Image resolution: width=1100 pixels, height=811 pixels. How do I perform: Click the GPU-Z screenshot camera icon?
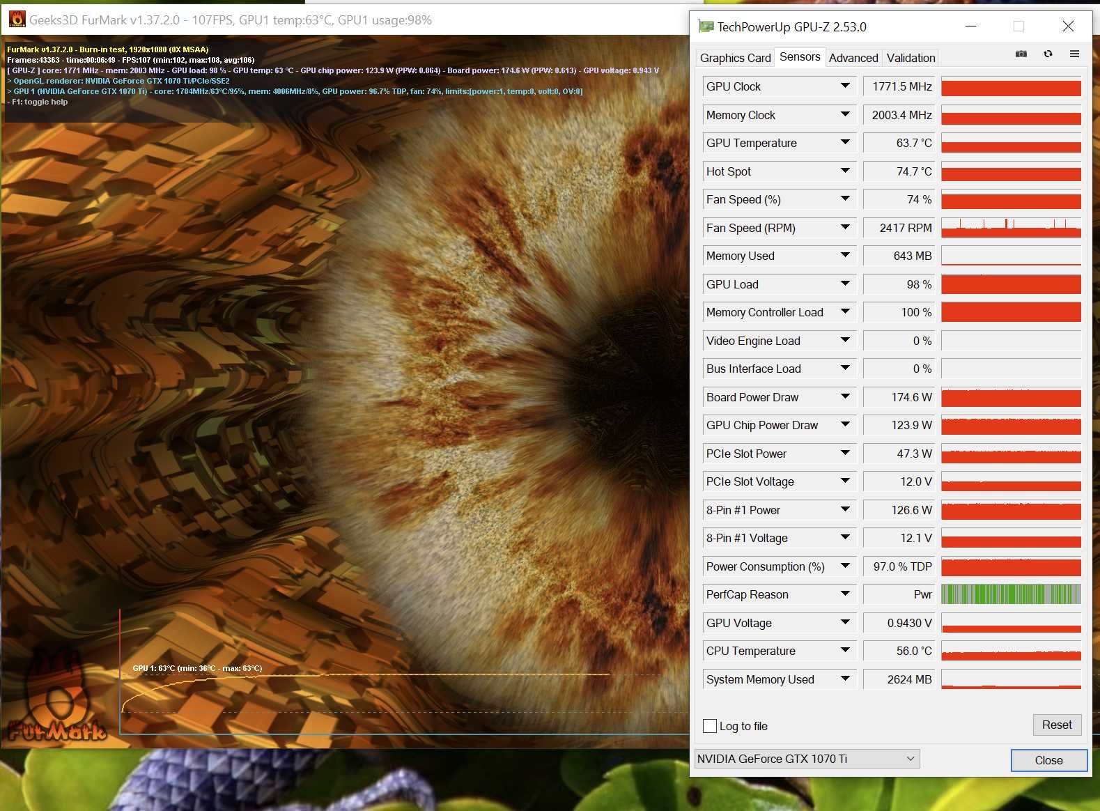[x=1021, y=54]
